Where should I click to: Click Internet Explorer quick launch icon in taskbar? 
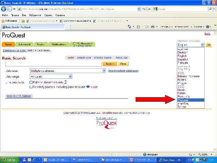point(34,160)
